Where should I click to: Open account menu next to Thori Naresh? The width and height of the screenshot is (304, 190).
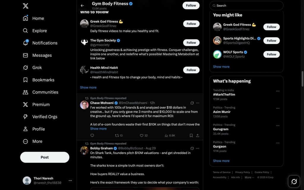tap(70, 180)
